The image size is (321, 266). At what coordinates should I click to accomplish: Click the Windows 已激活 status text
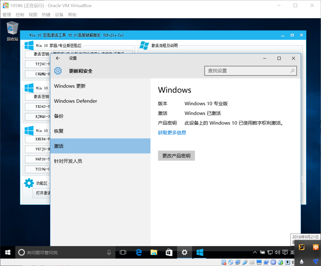click(x=203, y=113)
